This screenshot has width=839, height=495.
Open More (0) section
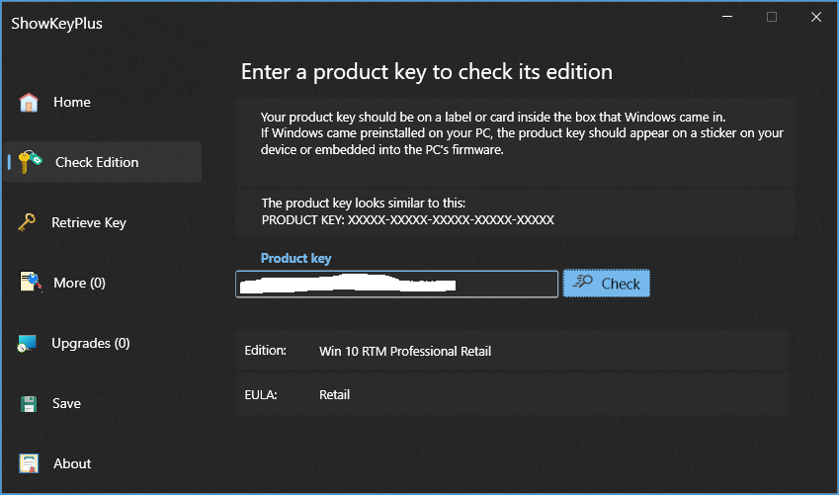coord(79,283)
